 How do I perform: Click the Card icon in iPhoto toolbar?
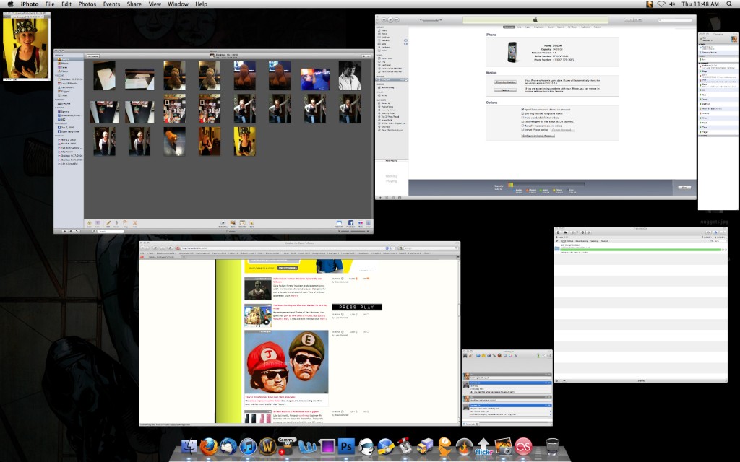point(251,223)
